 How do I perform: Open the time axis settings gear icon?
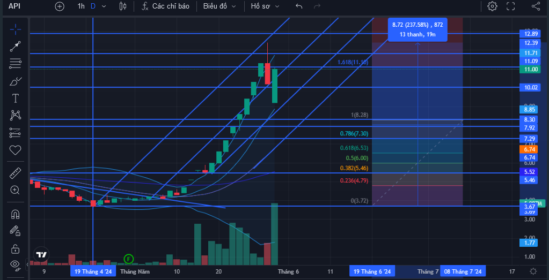(533, 271)
